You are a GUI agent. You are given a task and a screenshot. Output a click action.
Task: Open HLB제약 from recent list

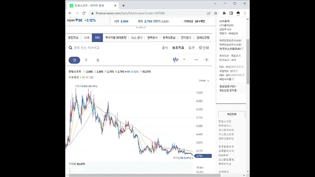[224, 155]
